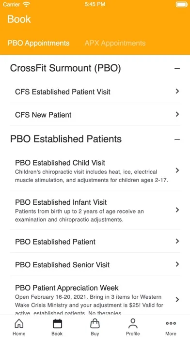Tap the Home icon in bottom bar

pyautogui.click(x=19, y=323)
